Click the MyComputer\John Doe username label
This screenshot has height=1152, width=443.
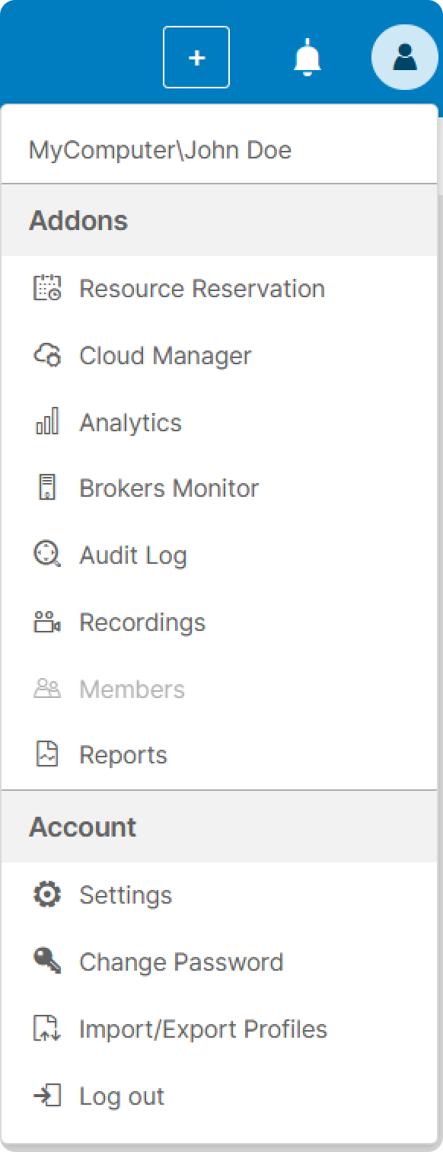[x=160, y=149]
